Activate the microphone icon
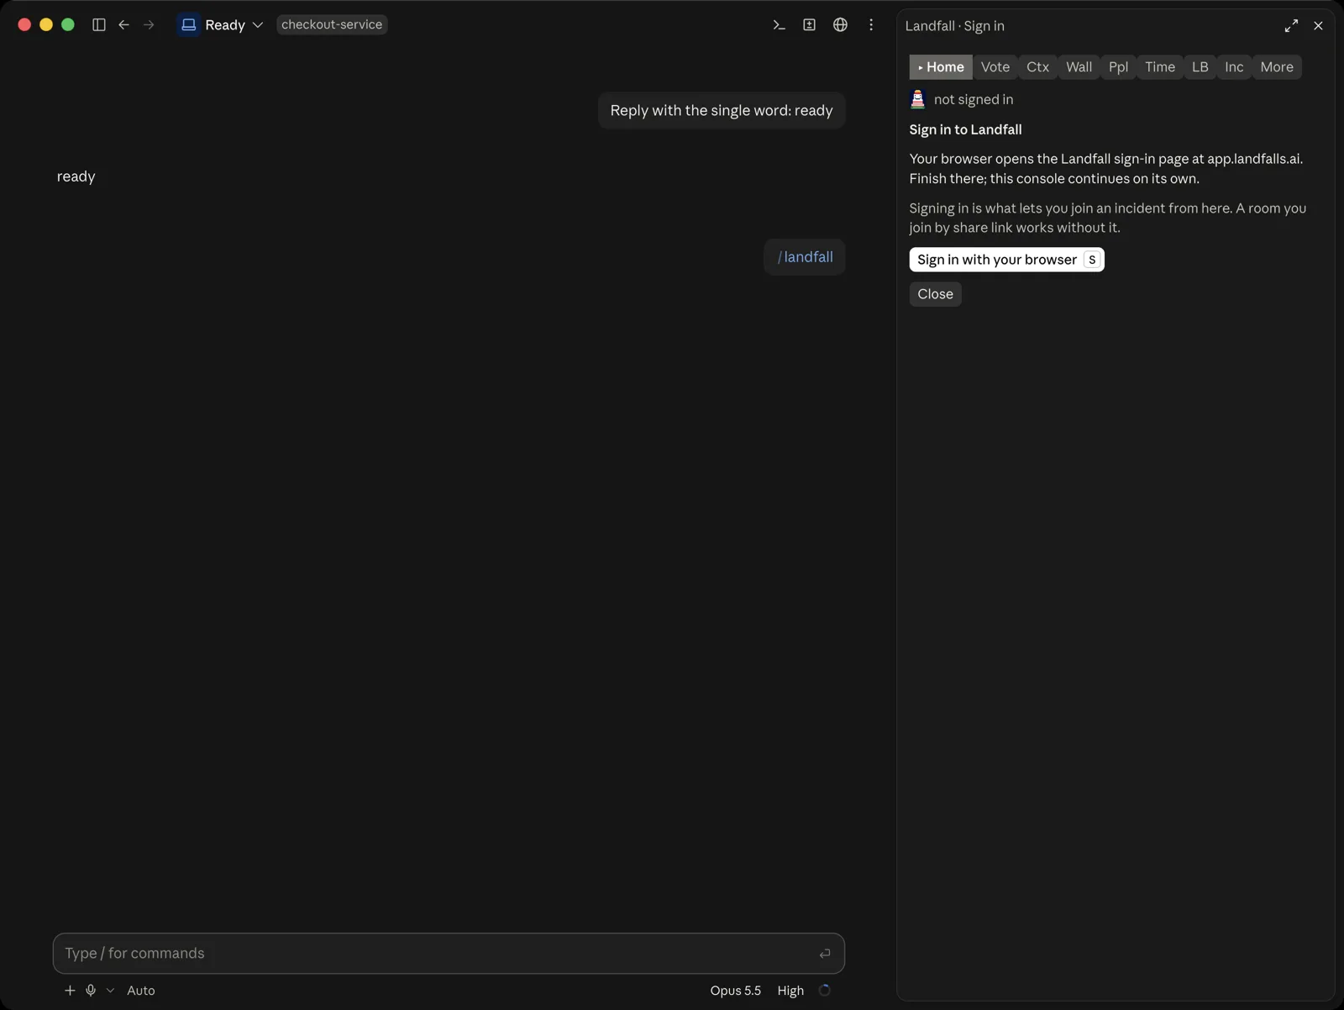Viewport: 1344px width, 1010px height. 91,991
